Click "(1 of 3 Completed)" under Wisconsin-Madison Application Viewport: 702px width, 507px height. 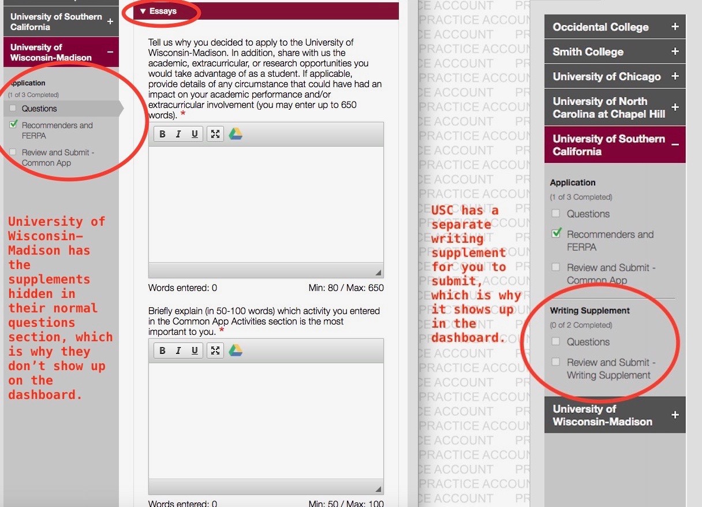35,95
